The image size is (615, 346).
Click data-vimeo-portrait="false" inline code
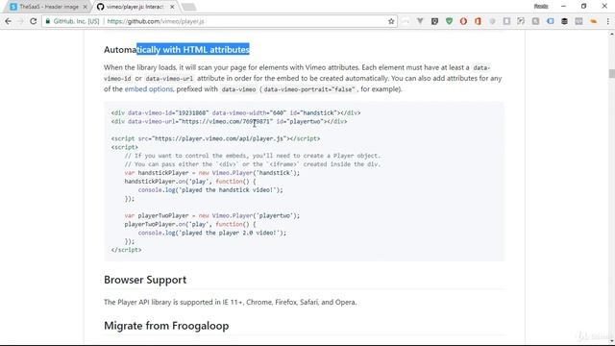(x=308, y=89)
